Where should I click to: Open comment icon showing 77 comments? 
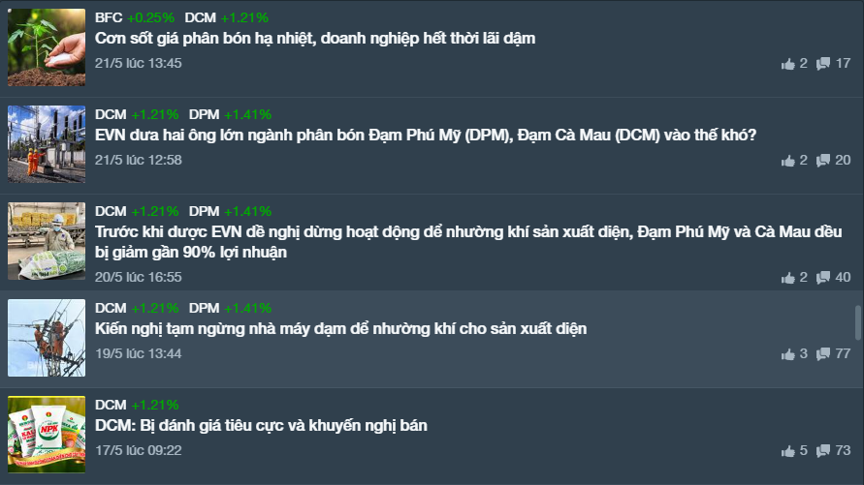(823, 354)
